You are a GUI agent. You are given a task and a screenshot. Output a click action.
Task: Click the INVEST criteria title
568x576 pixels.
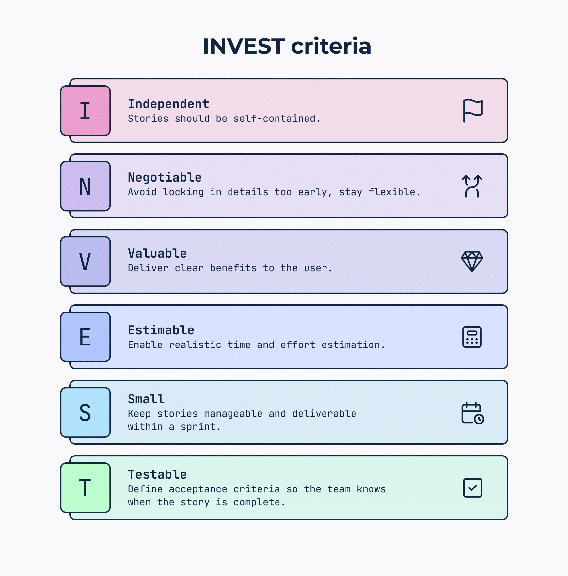pyautogui.click(x=287, y=46)
